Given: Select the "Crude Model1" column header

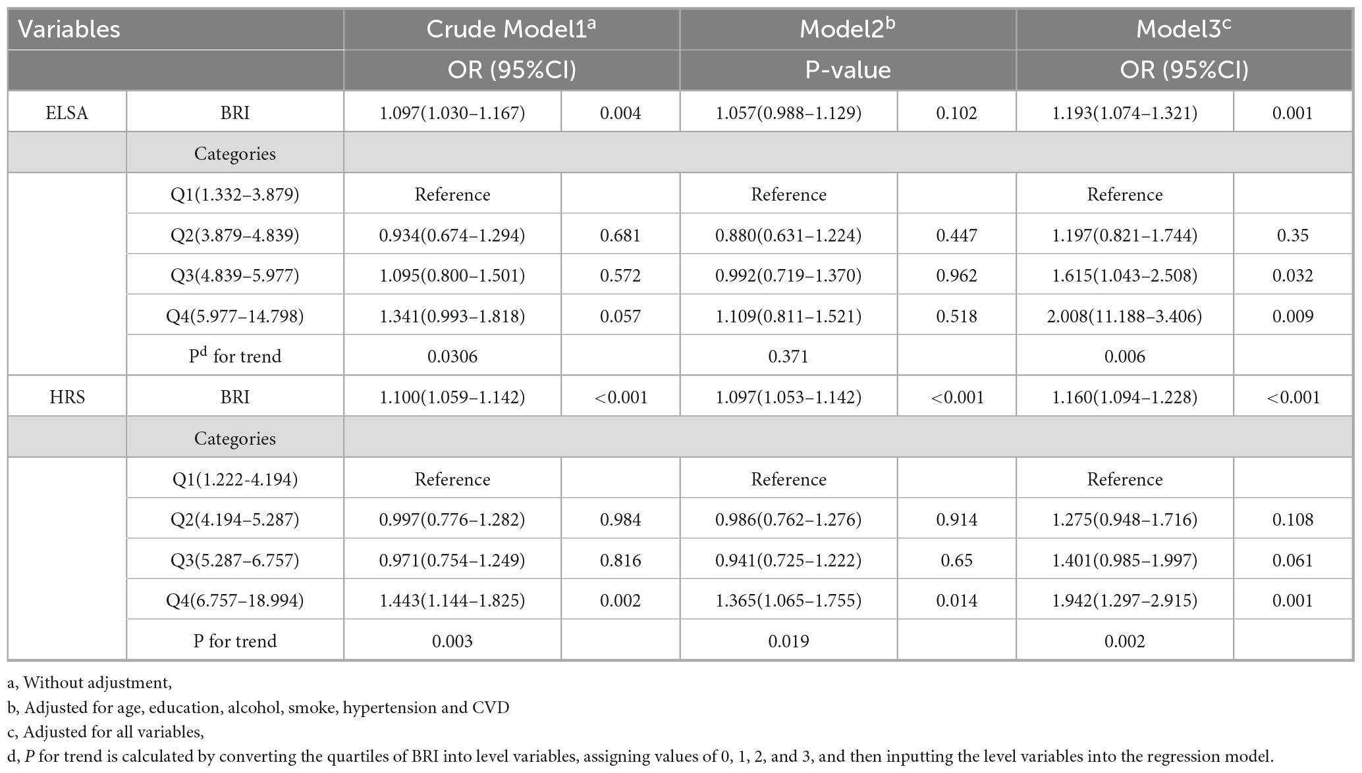Looking at the screenshot, I should point(511,30).
